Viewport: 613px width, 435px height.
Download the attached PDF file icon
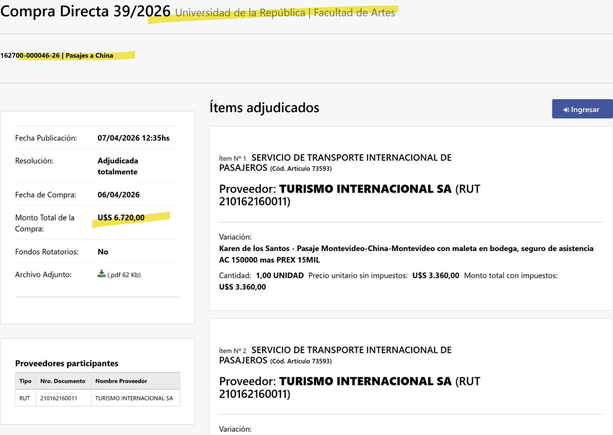click(101, 274)
